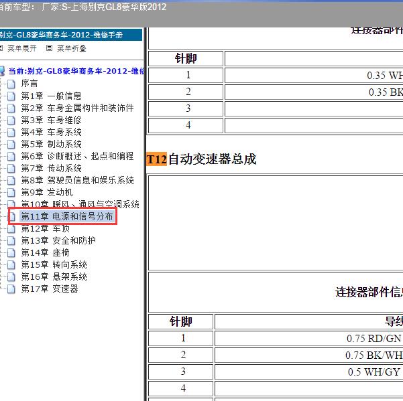Click the 0.75 BK/WH wire cell
Image resolution: width=403 pixels, height=401 pixels.
point(309,355)
